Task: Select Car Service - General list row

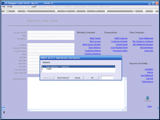Action: click(x=78, y=67)
